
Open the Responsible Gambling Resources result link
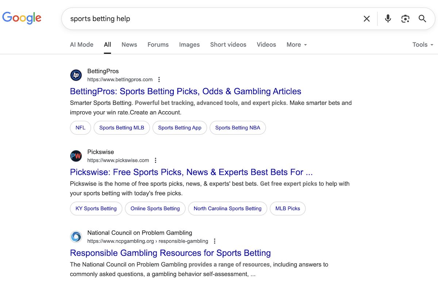click(170, 253)
